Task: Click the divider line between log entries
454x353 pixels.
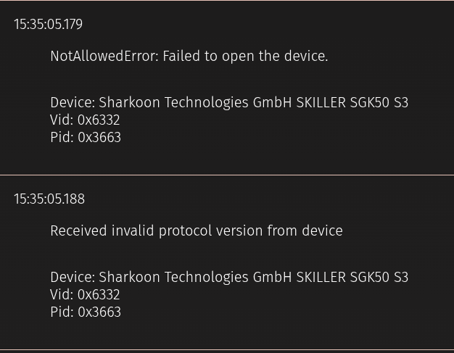Action: (x=227, y=175)
